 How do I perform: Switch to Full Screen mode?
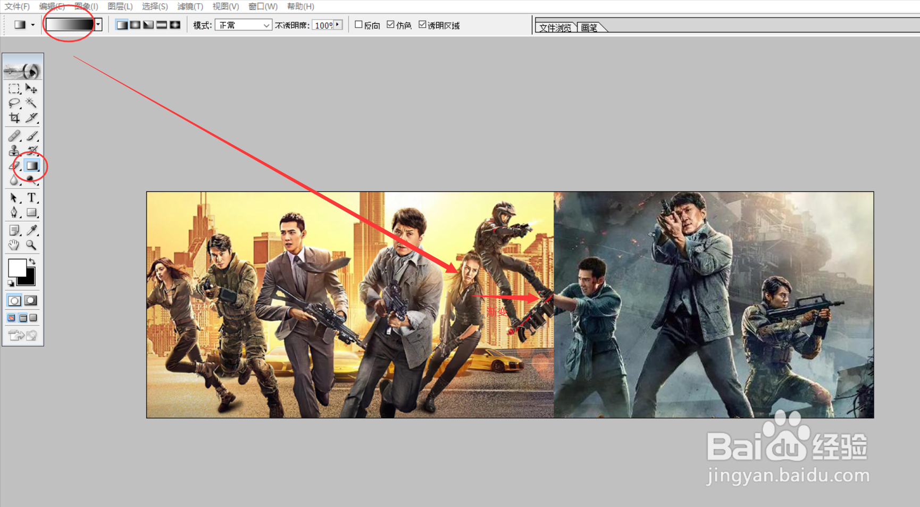click(x=34, y=318)
